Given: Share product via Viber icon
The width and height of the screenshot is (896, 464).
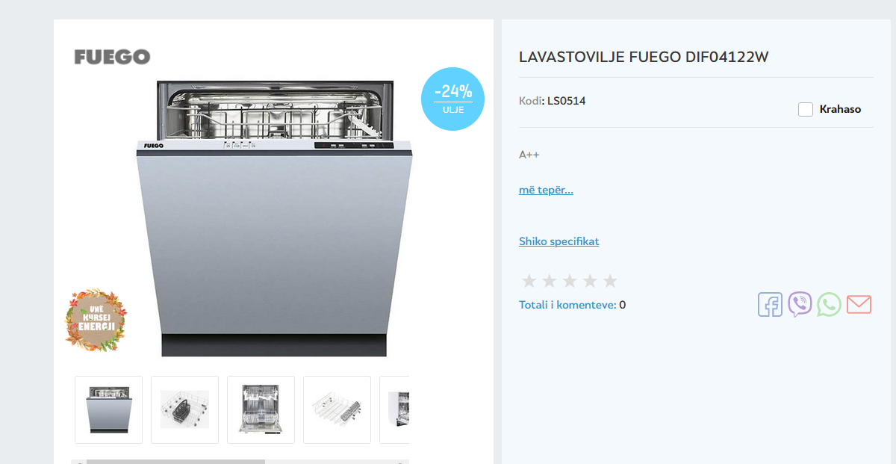Looking at the screenshot, I should 800,305.
